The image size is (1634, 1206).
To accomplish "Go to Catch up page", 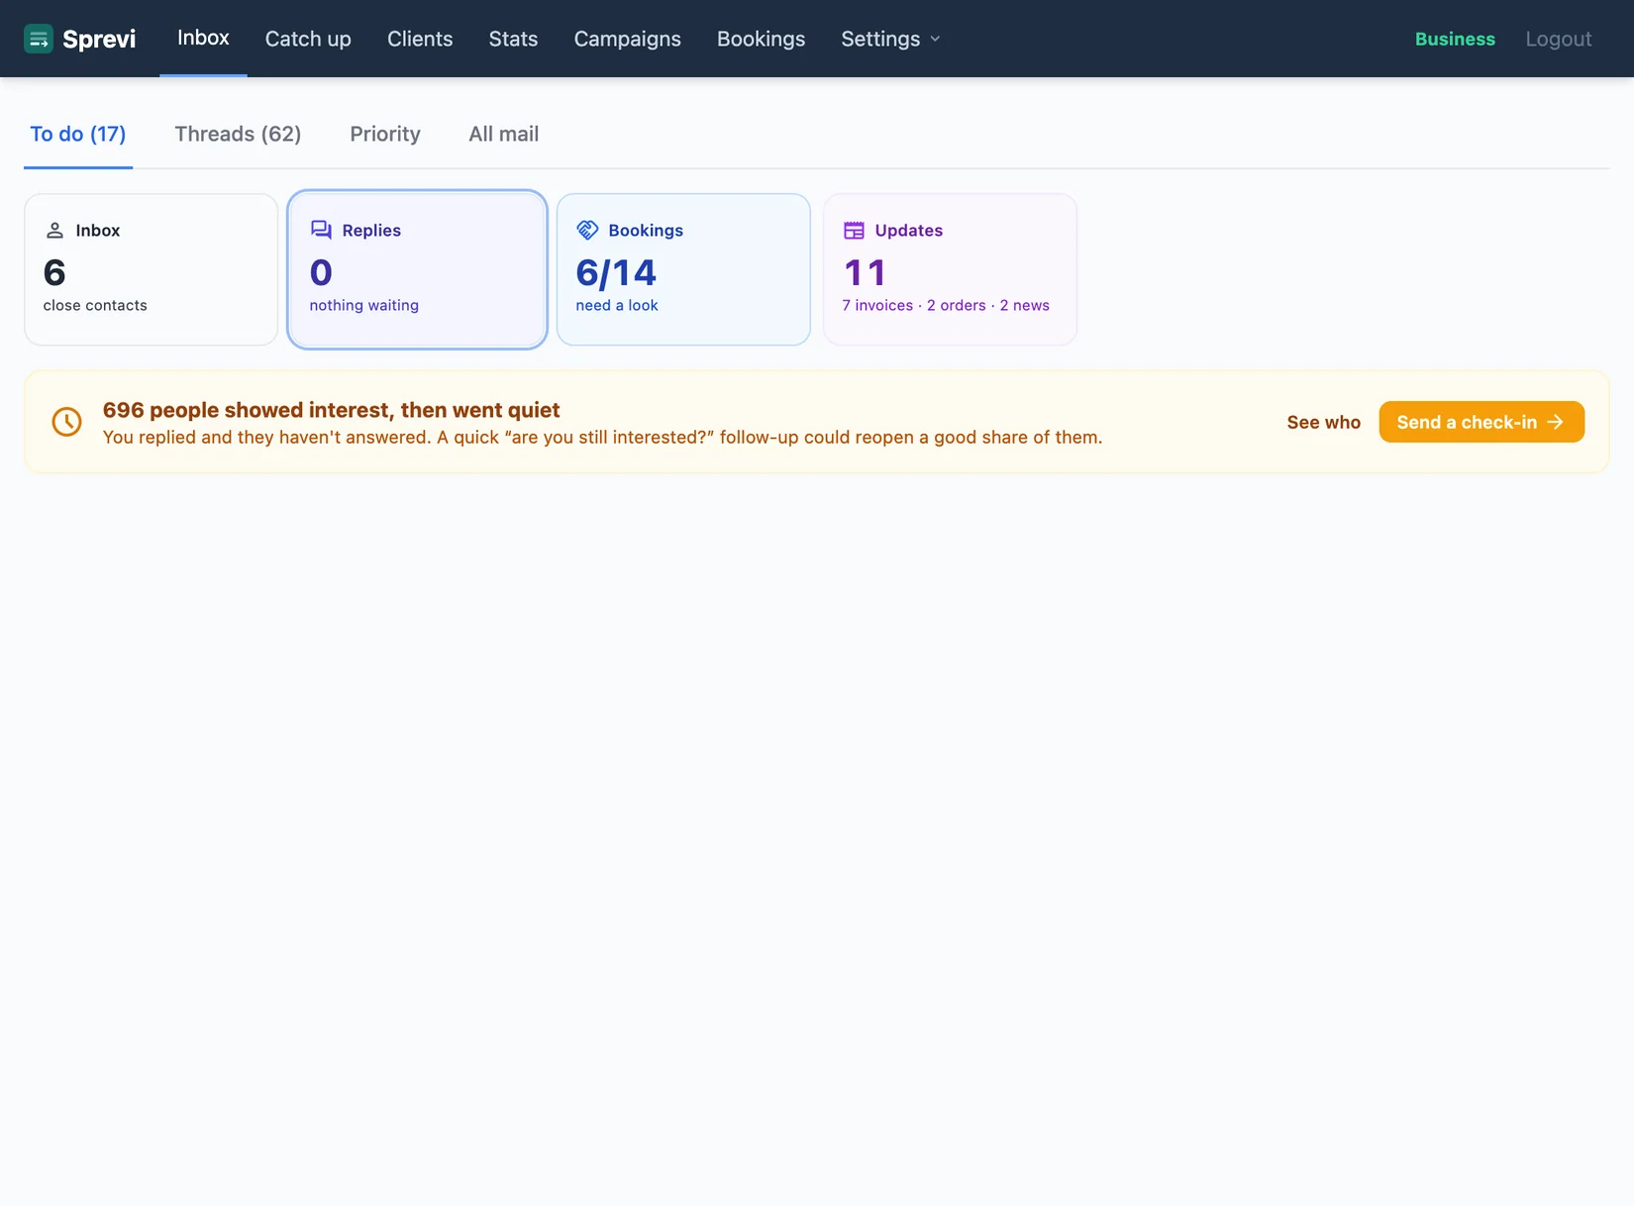I will 308,39.
